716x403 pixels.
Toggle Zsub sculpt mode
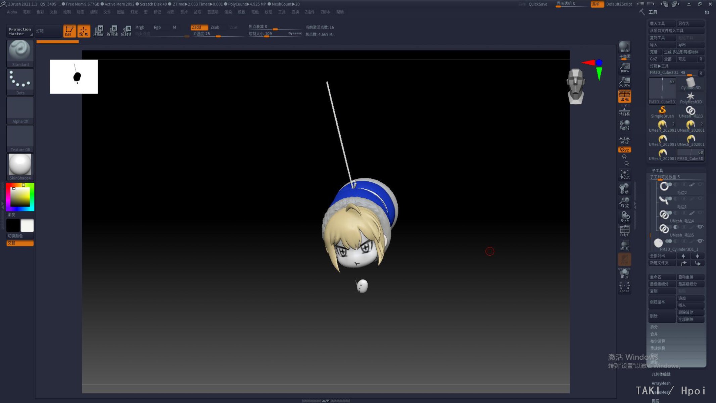215,27
